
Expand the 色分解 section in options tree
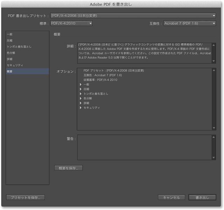point(80,98)
